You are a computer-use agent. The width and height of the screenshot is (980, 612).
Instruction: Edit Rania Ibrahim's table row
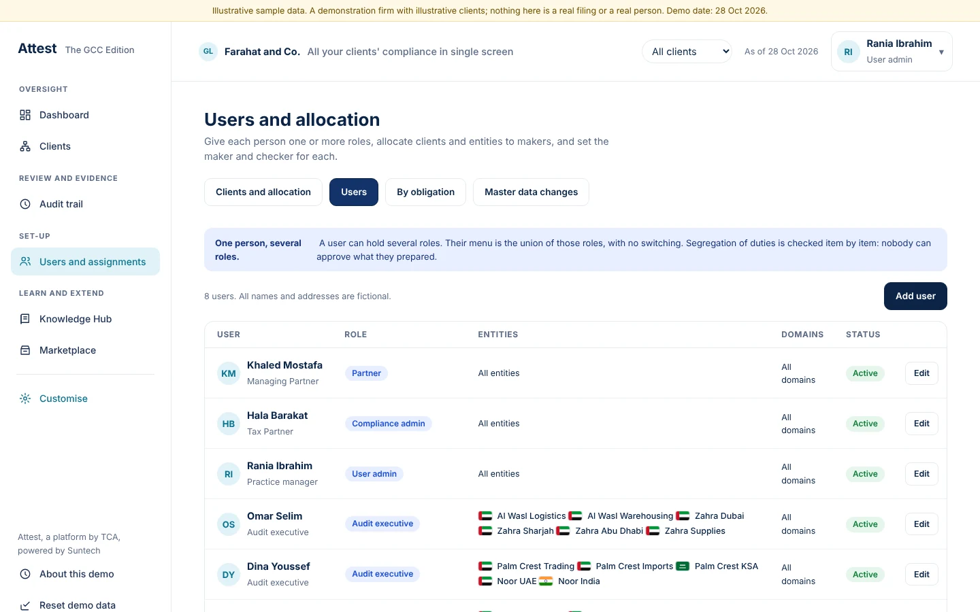click(x=921, y=474)
